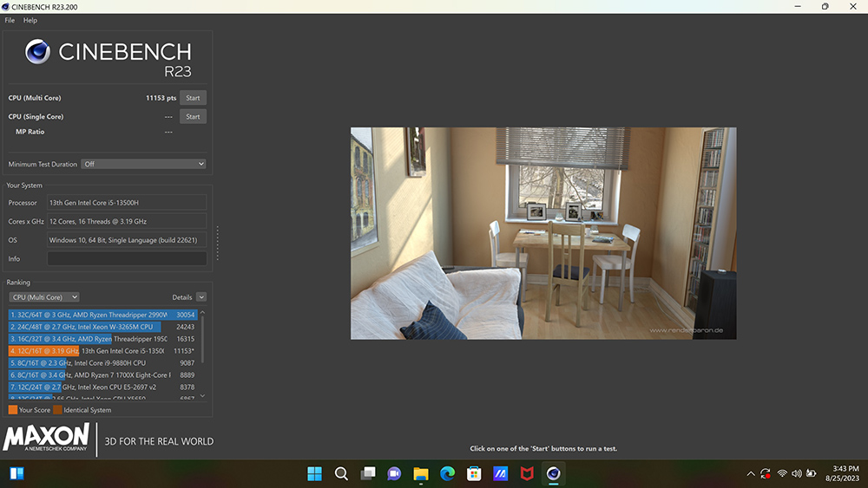Open File Explorer from taskbar
The width and height of the screenshot is (868, 488).
(421, 473)
